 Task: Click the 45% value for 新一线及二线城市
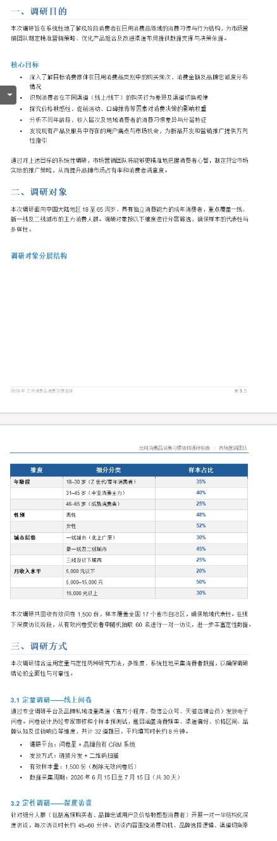pos(201,548)
